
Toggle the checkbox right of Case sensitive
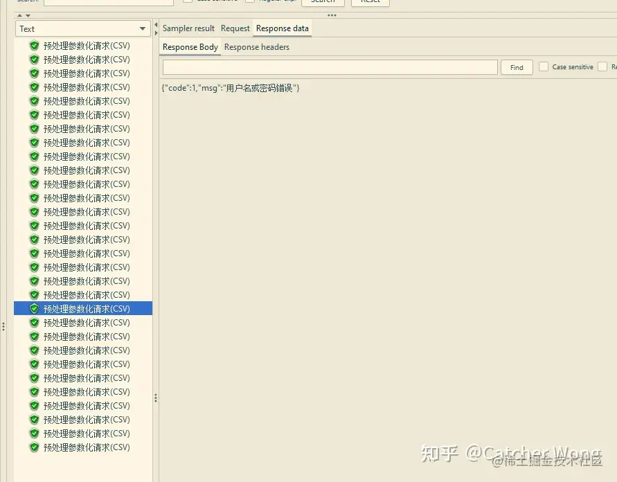[x=602, y=66]
